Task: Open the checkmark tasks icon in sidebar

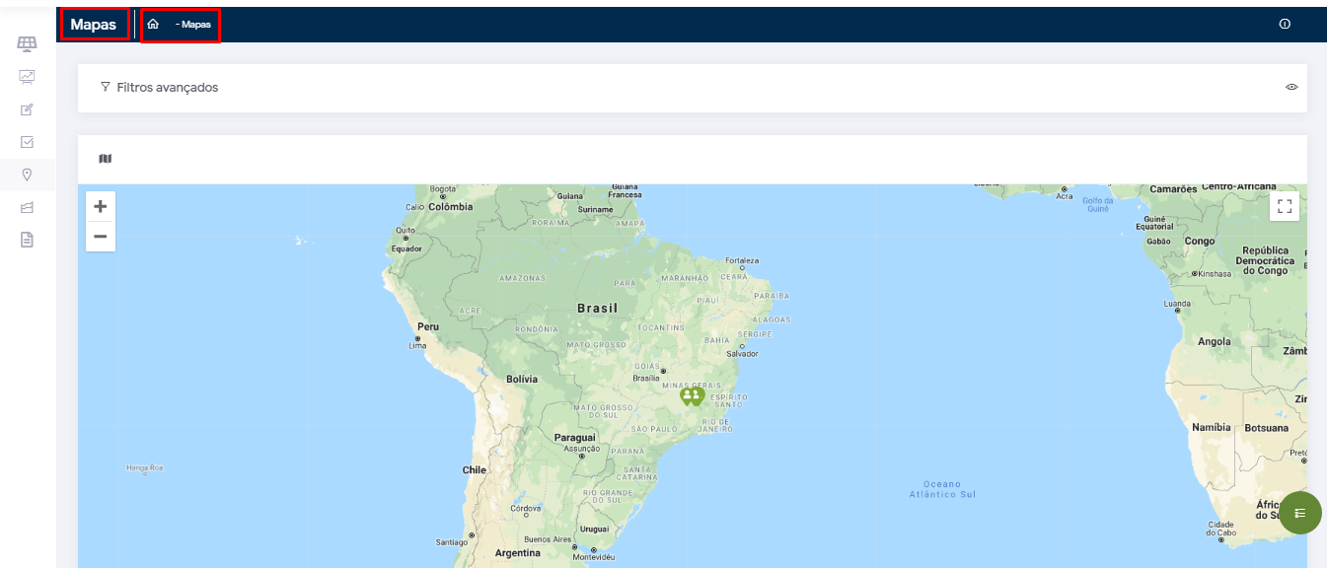Action: (27, 142)
